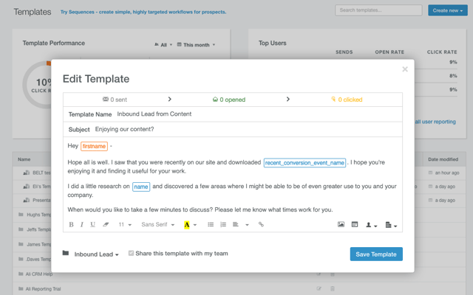Click the Search templates field

[x=378, y=10]
